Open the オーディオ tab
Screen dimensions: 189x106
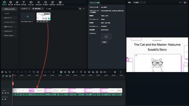point(17,3)
